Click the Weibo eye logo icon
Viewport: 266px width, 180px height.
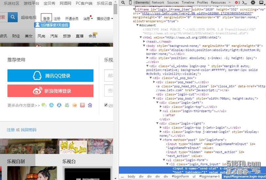[38, 91]
